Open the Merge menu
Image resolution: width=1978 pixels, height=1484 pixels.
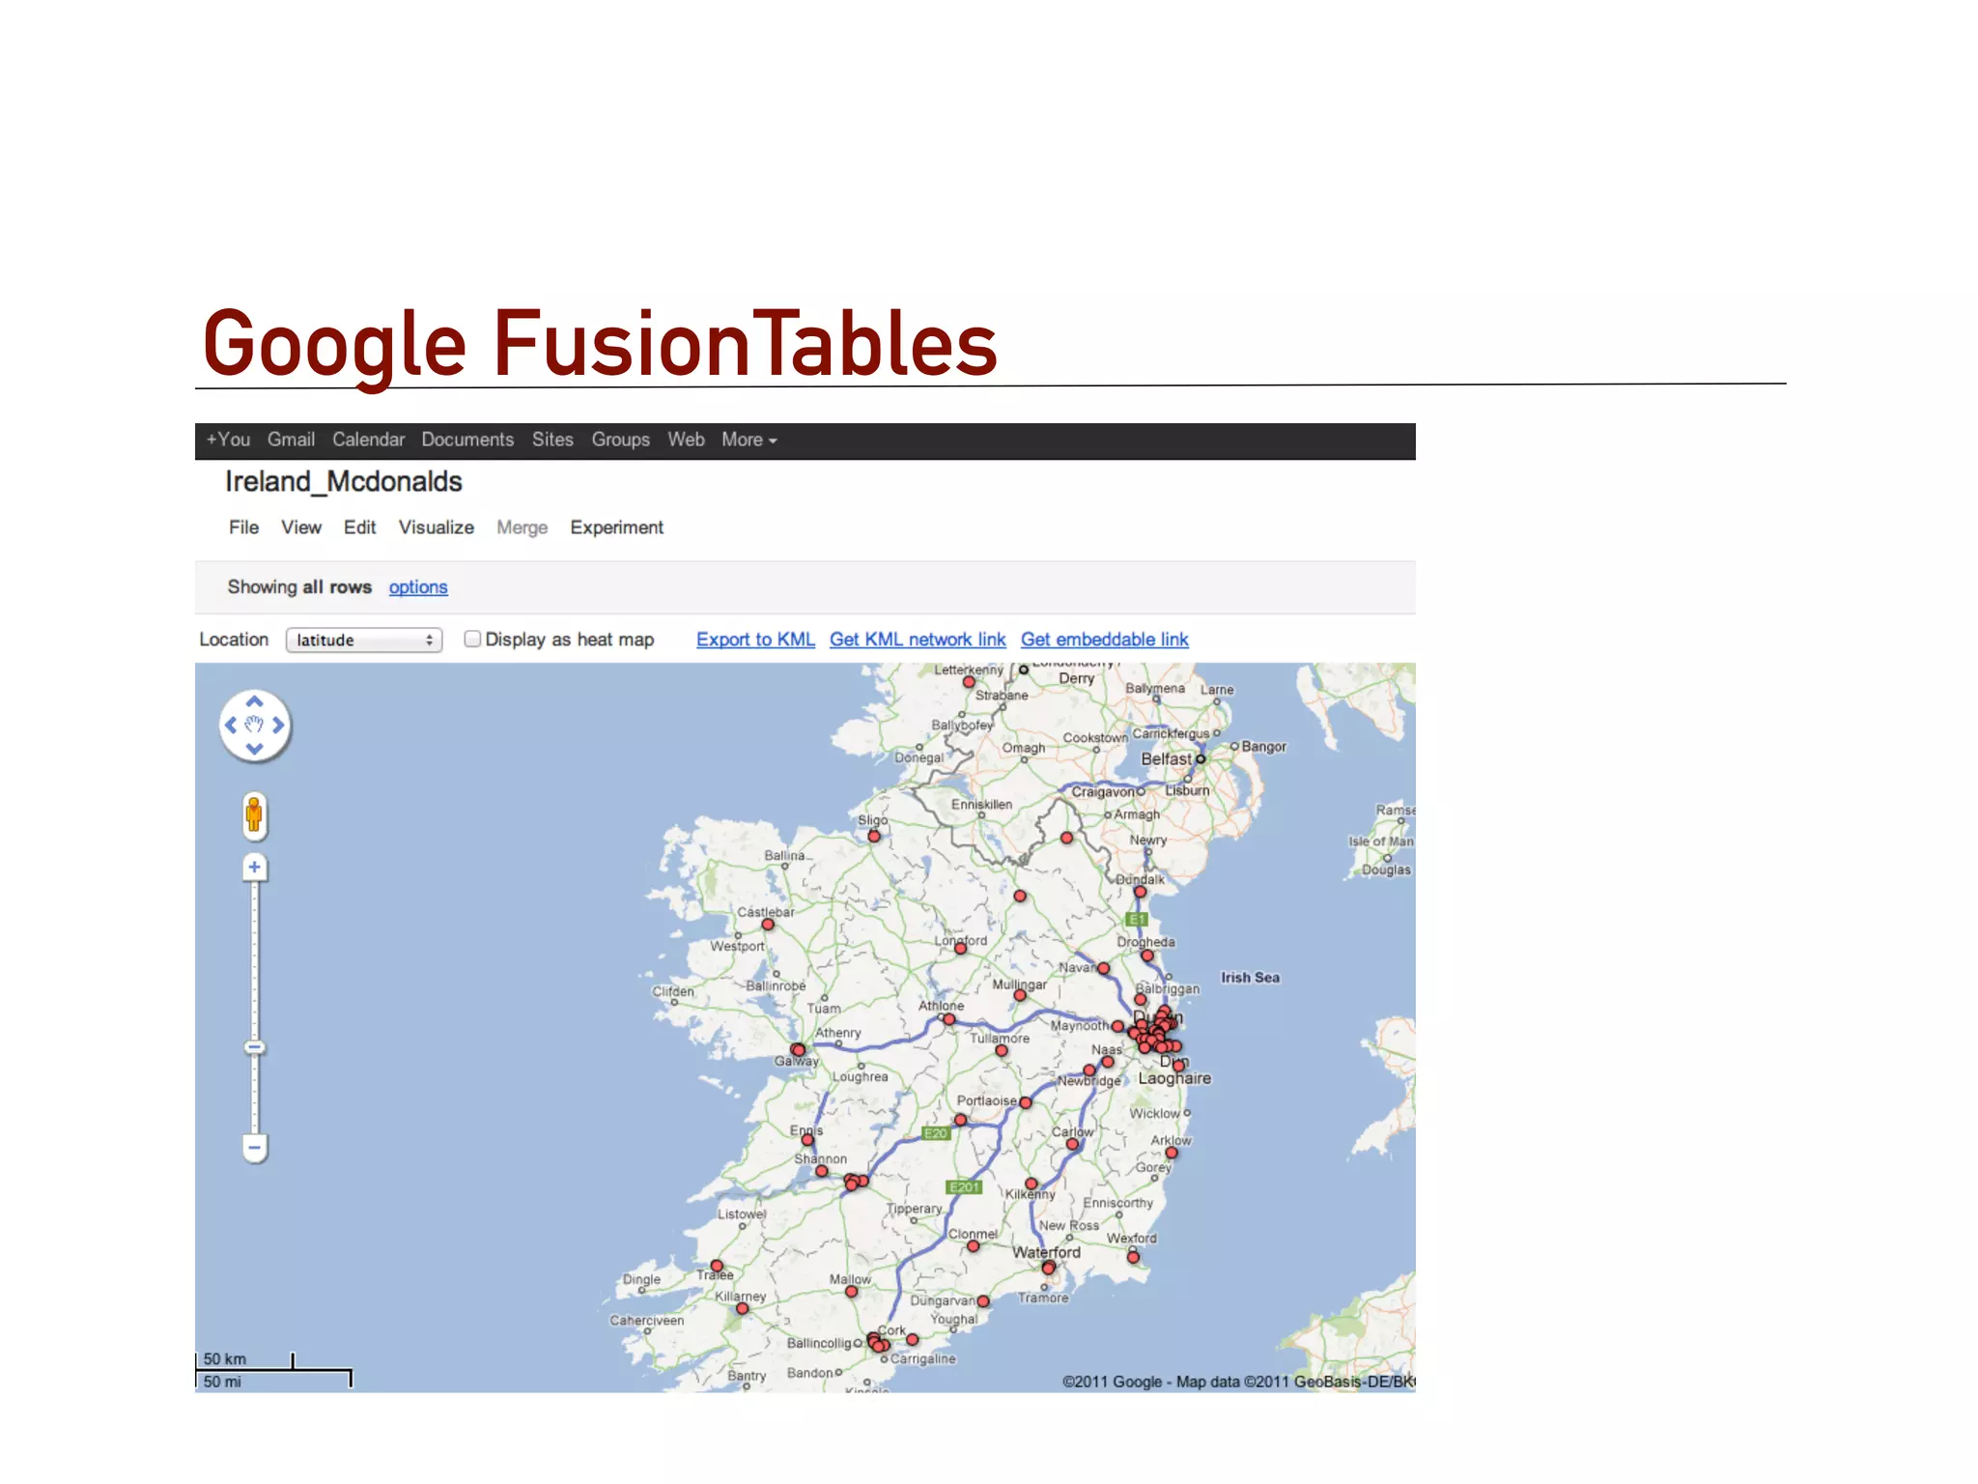coord(522,528)
